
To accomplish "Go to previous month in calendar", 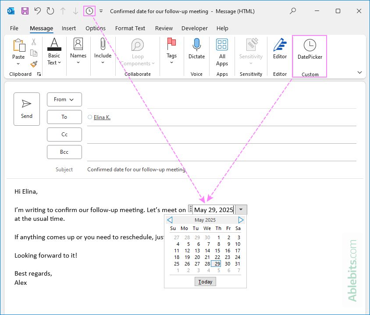I will coord(170,220).
